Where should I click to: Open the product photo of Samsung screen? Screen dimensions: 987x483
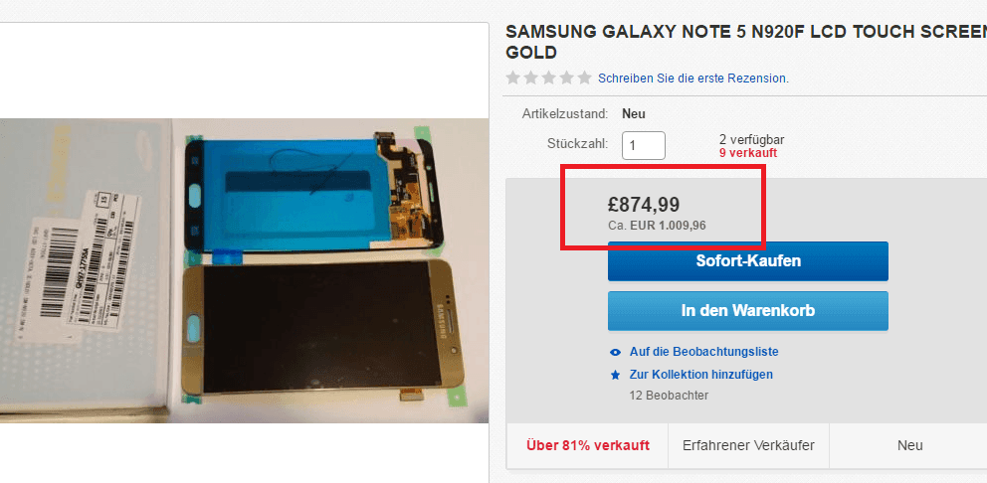coord(244,270)
